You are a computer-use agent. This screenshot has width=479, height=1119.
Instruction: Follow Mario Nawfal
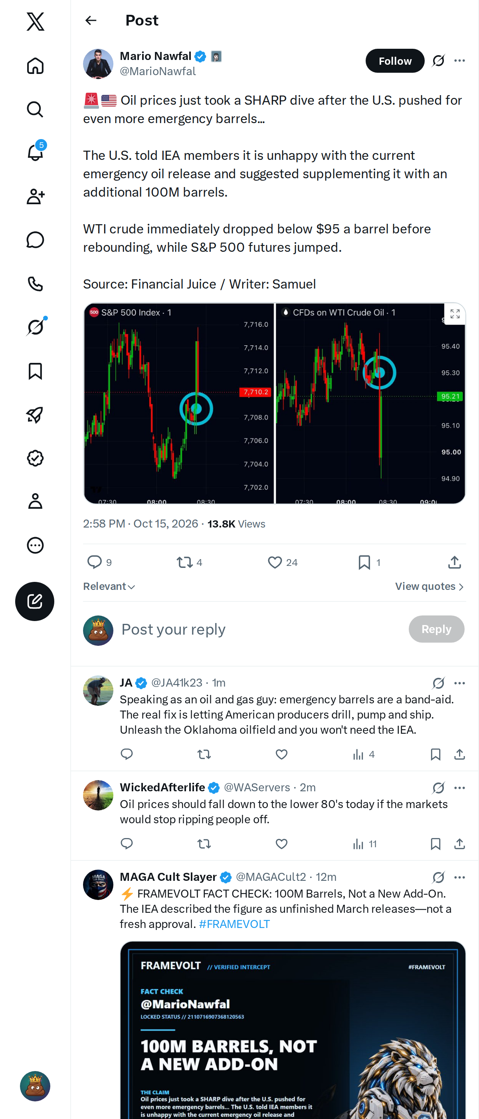pyautogui.click(x=394, y=61)
